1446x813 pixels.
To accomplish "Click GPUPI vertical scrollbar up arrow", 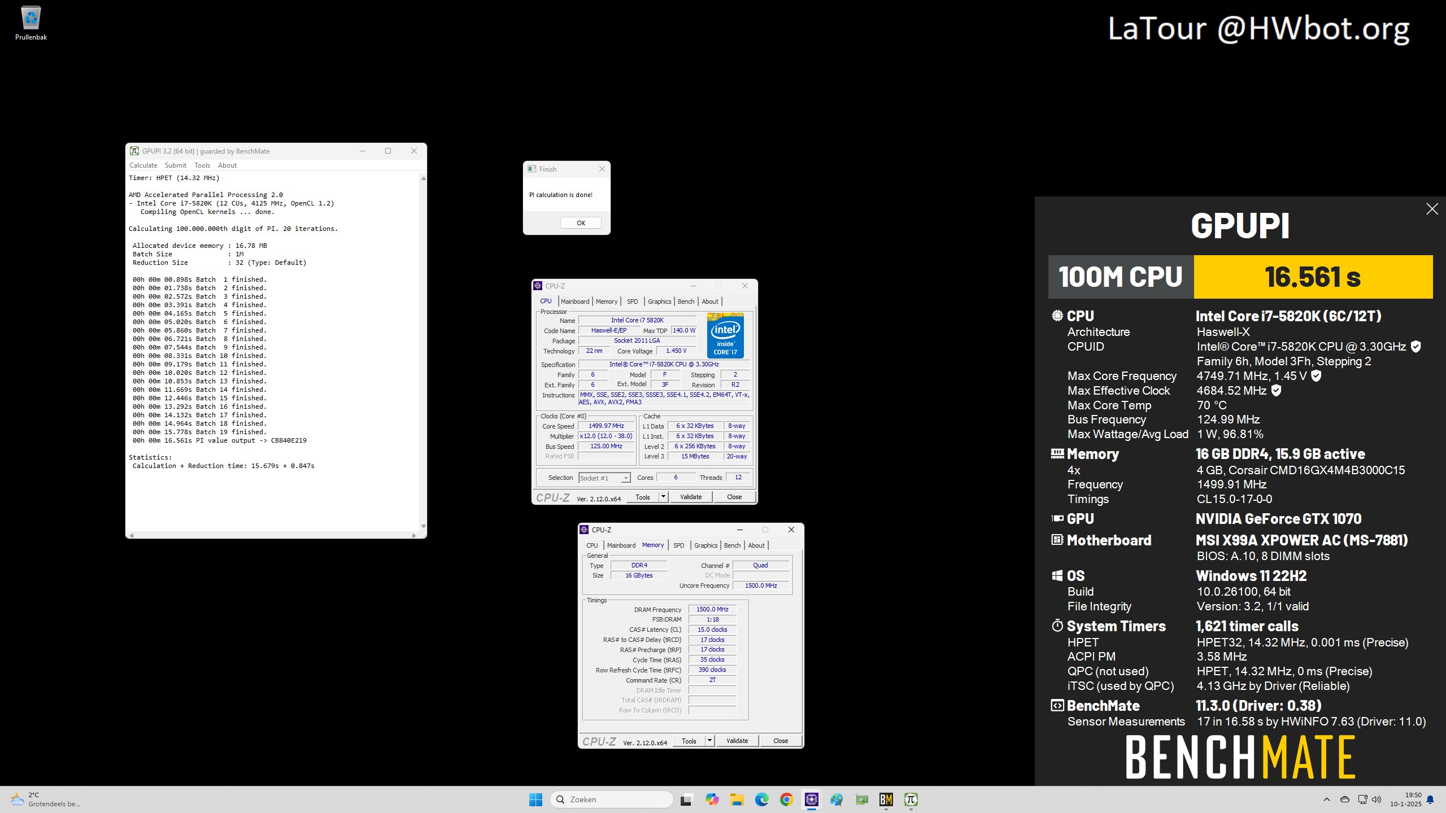I will (x=423, y=178).
